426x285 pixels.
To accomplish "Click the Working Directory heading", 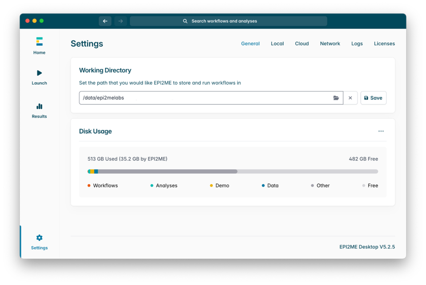I will tap(105, 70).
